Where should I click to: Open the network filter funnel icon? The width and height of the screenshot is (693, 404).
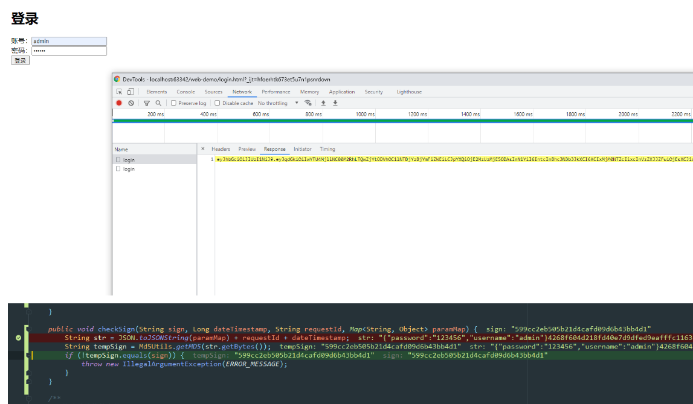pyautogui.click(x=146, y=103)
